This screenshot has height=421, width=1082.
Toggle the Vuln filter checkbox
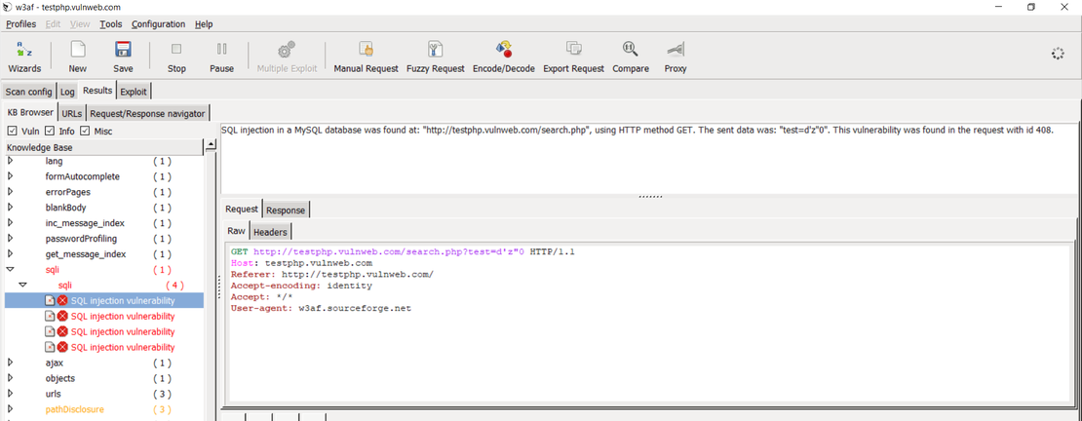click(12, 132)
